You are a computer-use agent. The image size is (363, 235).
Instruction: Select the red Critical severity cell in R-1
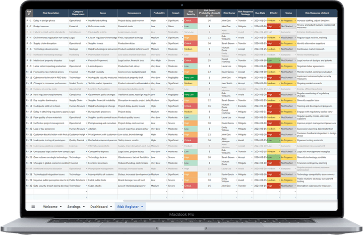pos(191,21)
